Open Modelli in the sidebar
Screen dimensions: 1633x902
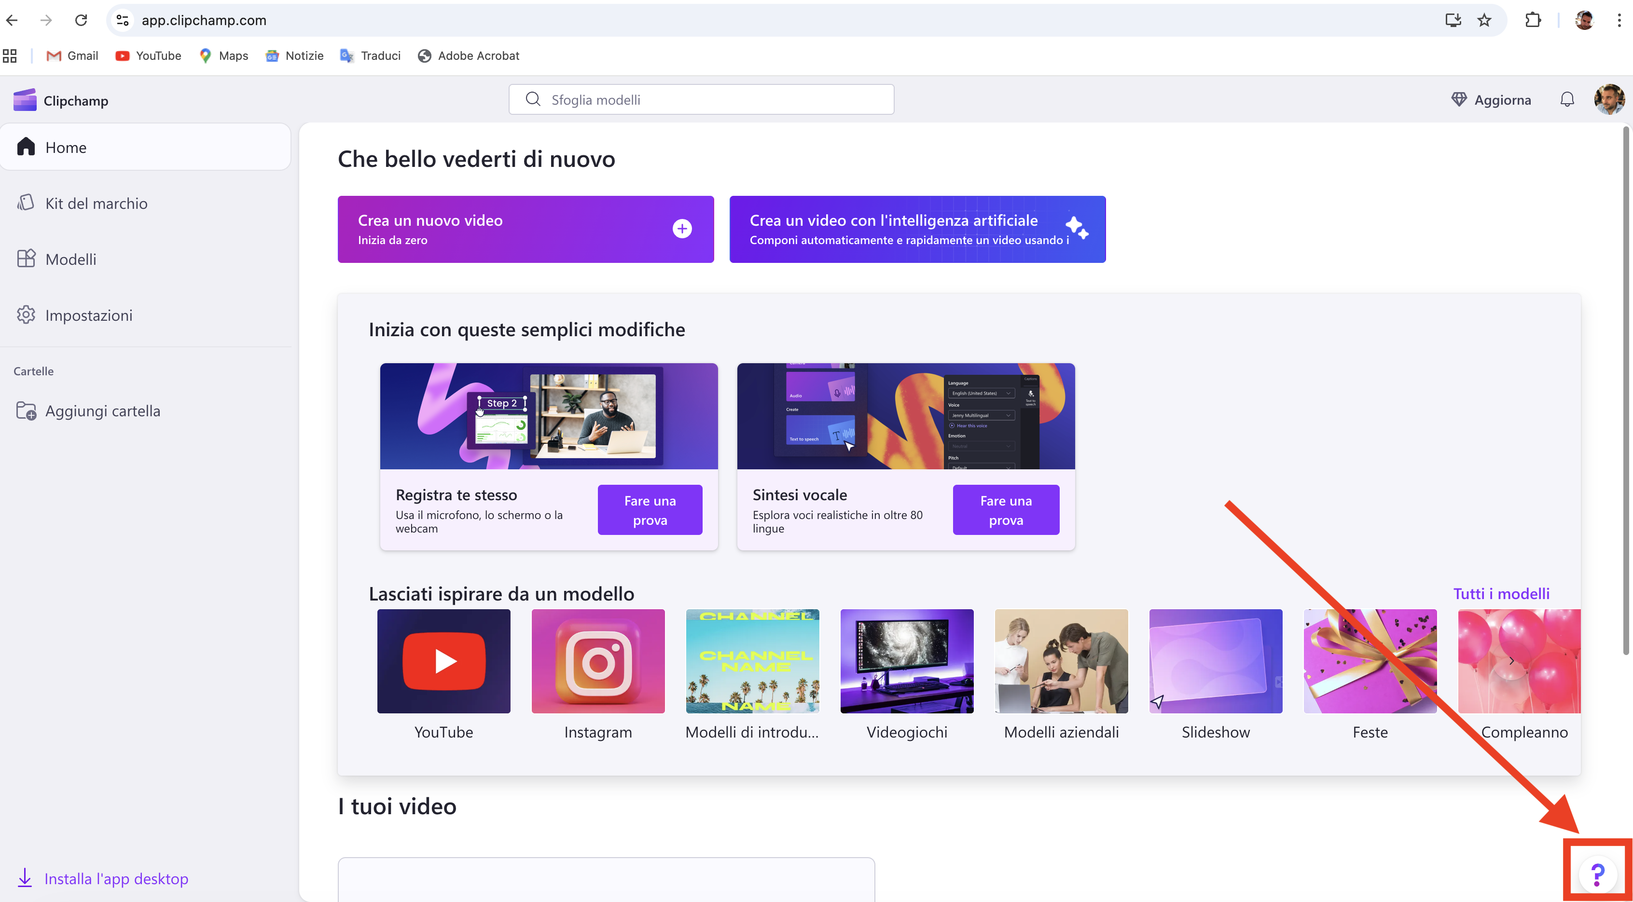click(x=145, y=259)
